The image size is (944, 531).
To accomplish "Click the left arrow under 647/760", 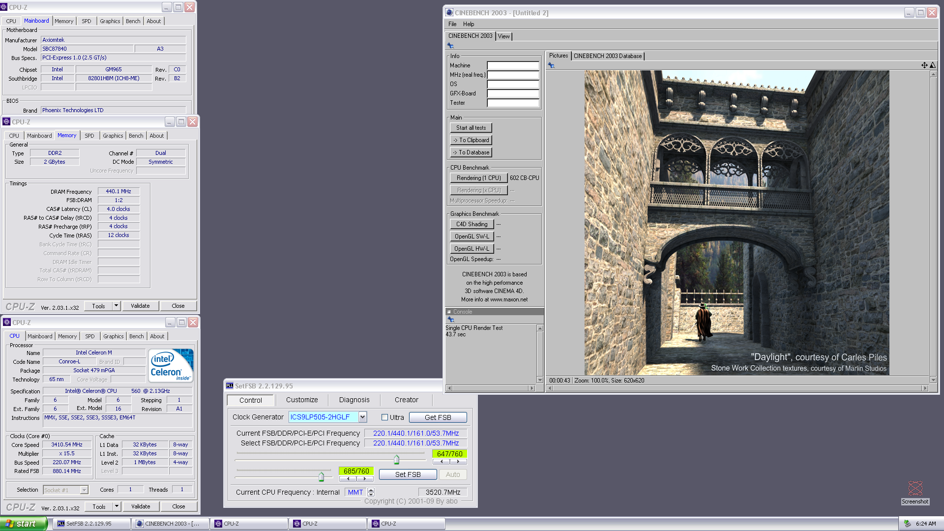I will [442, 462].
